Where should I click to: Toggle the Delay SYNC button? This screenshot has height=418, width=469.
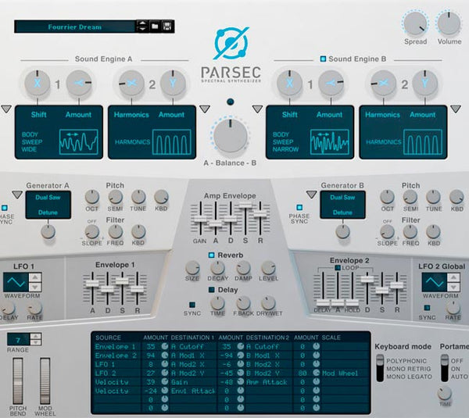pyautogui.click(x=192, y=305)
